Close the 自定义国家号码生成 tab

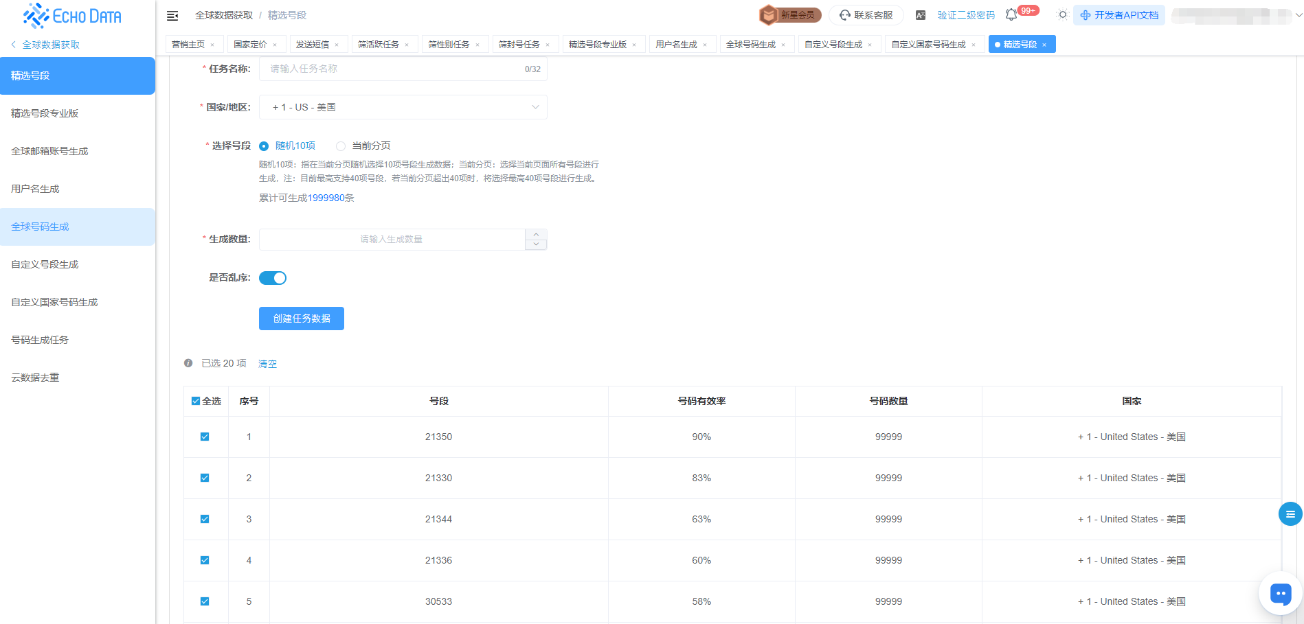974,45
